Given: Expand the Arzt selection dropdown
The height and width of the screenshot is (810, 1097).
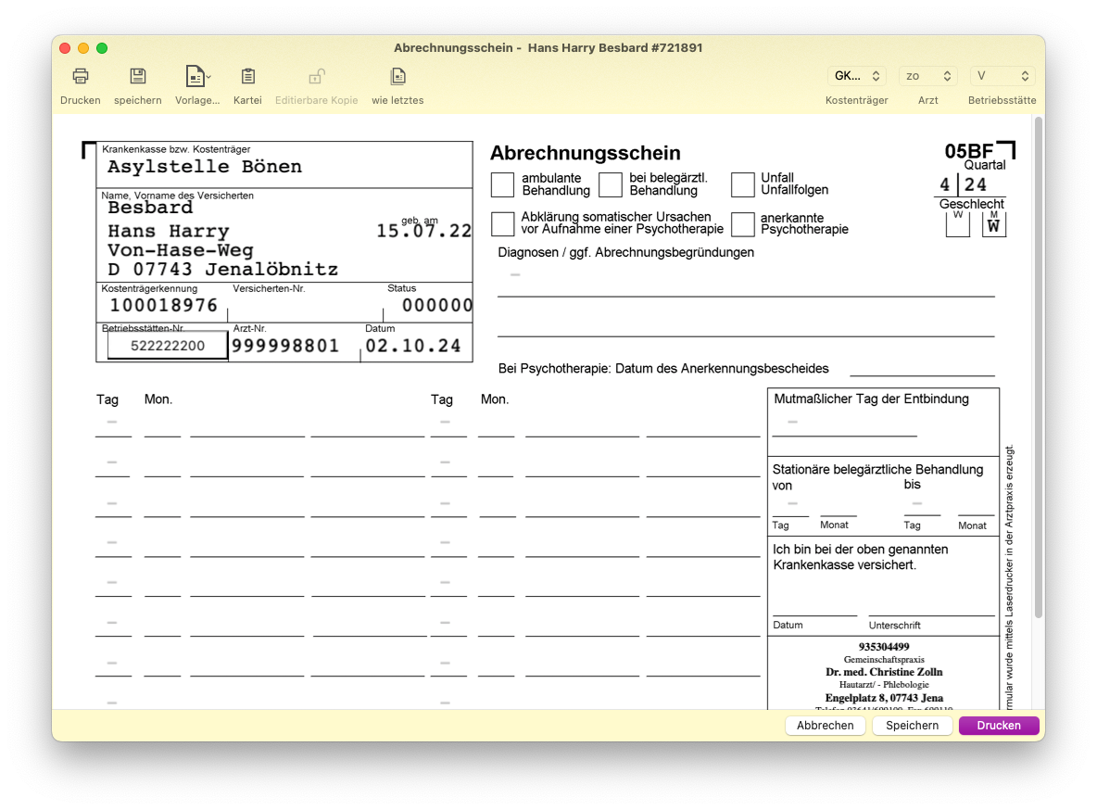Looking at the screenshot, I should coord(928,76).
